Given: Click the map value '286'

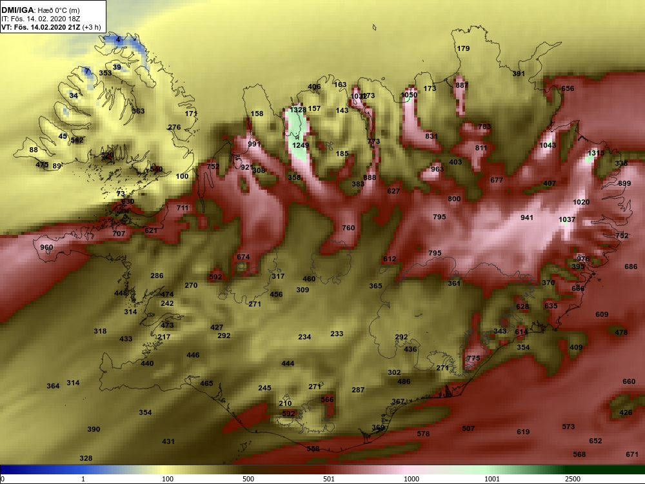Looking at the screenshot, I should pyautogui.click(x=157, y=276).
